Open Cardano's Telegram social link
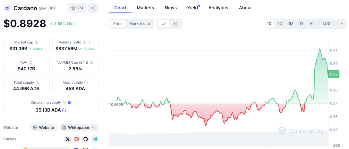 [94, 139]
